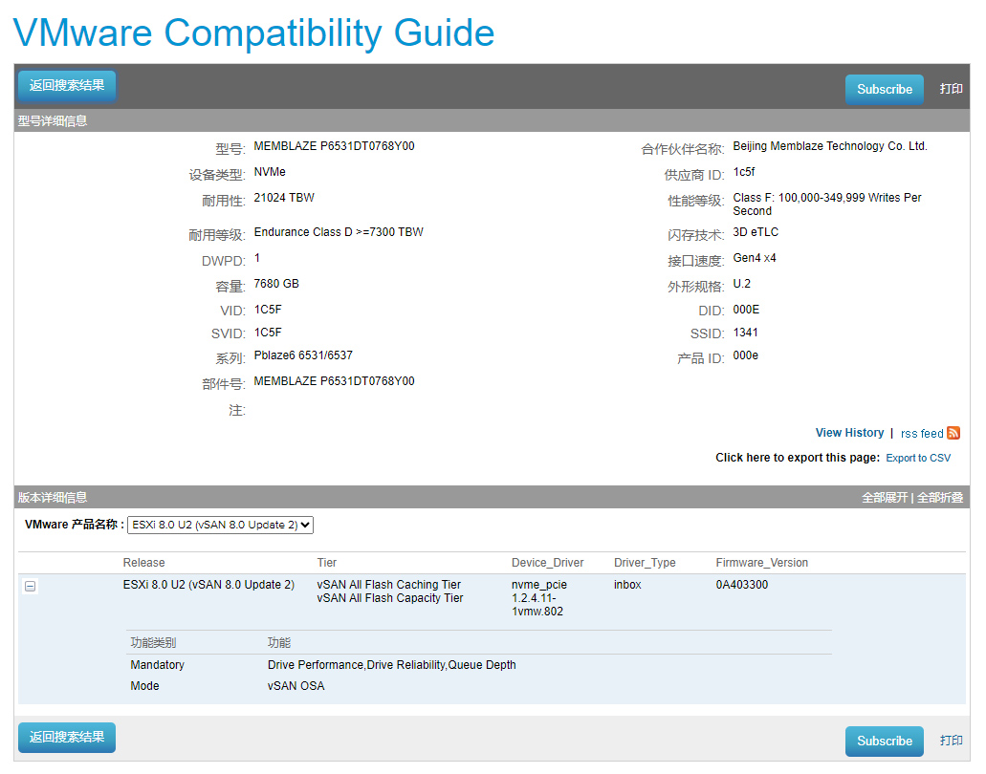986x774 pixels.
Task: Click the Gen4 x4 interface speed value
Action: [754, 258]
